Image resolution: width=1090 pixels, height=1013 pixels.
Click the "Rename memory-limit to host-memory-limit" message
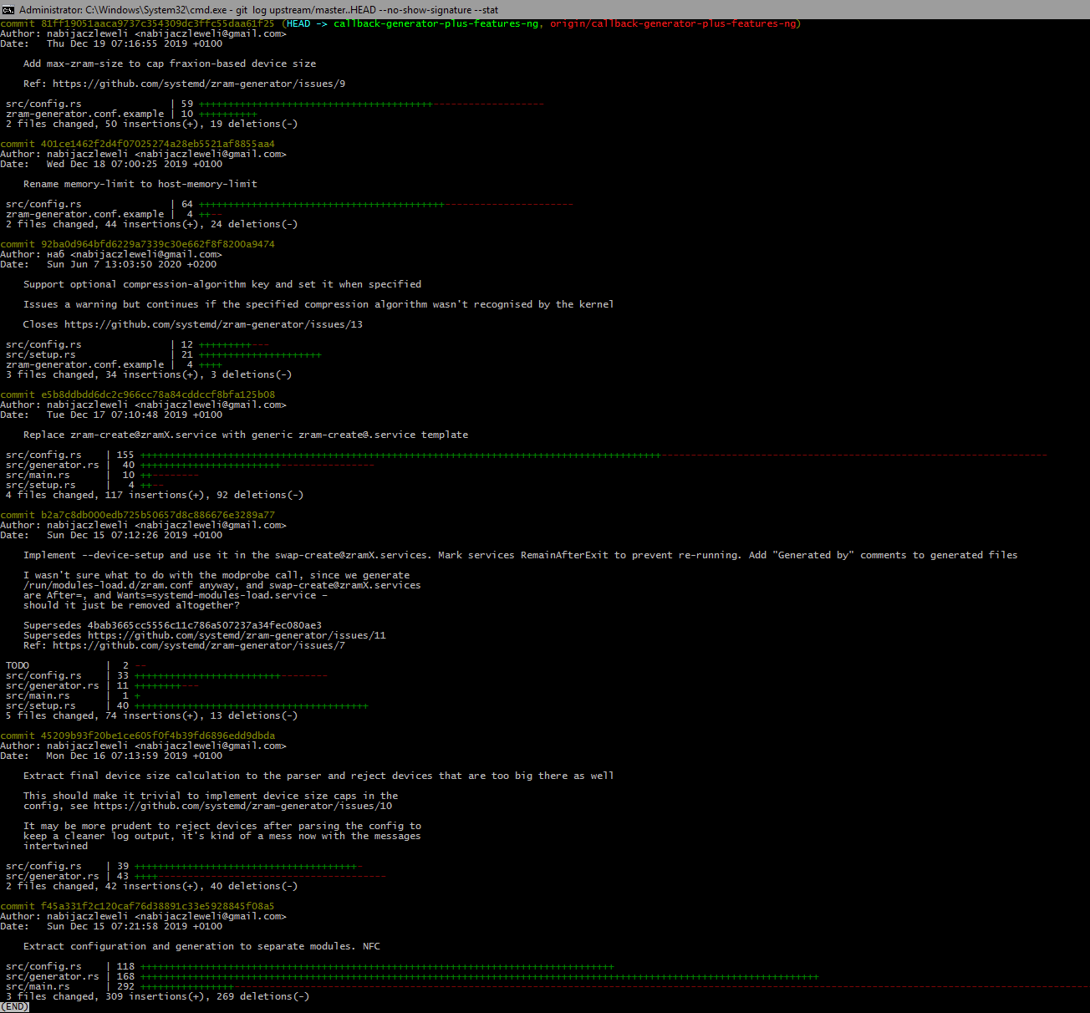point(140,184)
